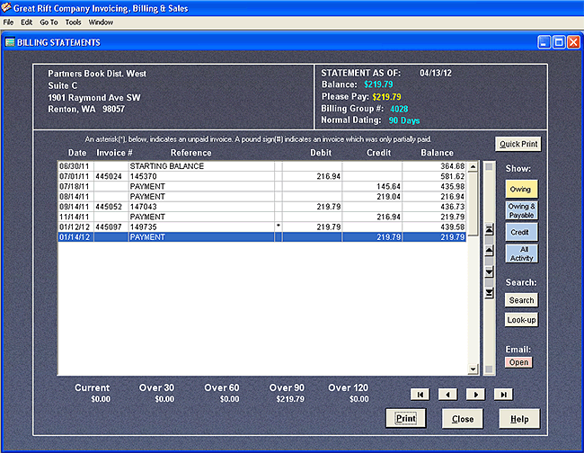
Task: Open the Go To menu
Action: click(x=49, y=22)
